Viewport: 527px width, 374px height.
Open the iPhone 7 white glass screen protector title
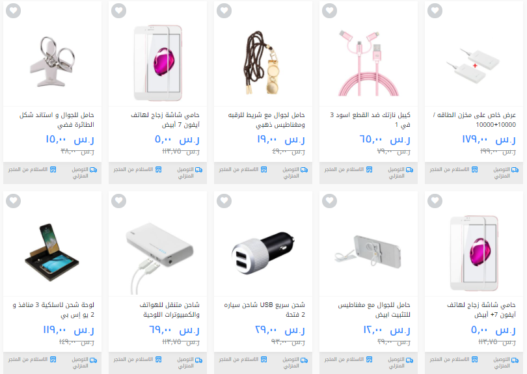pos(165,120)
